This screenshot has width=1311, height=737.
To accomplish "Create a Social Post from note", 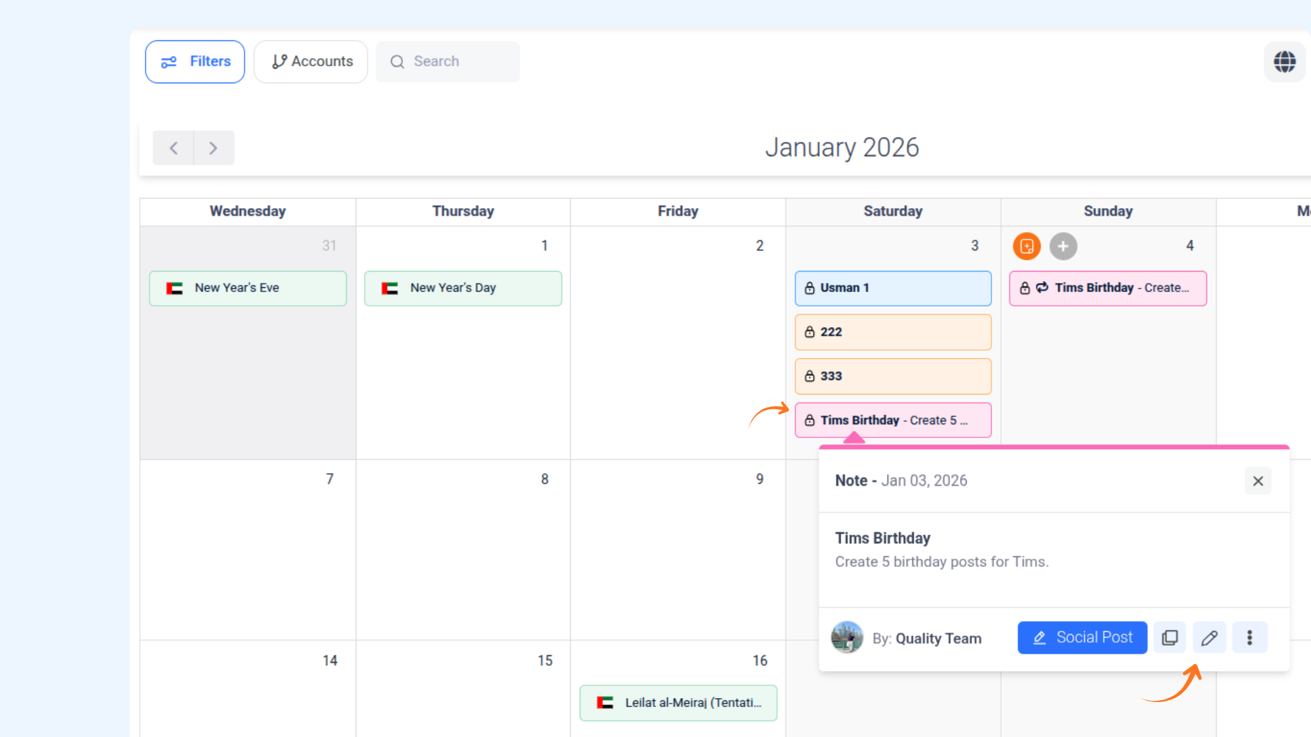I will [1082, 637].
